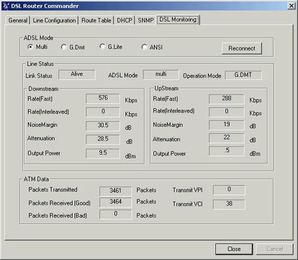Select the G.Dmt ADSL mode option
This screenshot has height=260, width=298.
[x=64, y=47]
